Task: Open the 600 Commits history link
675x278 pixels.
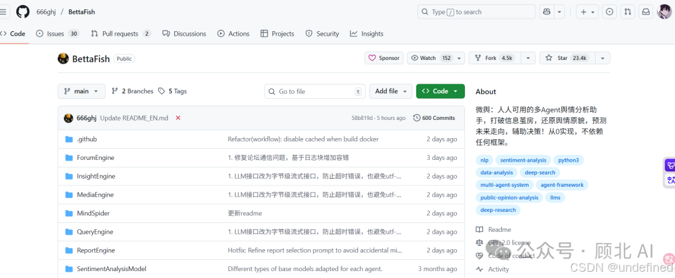Action: pyautogui.click(x=434, y=118)
